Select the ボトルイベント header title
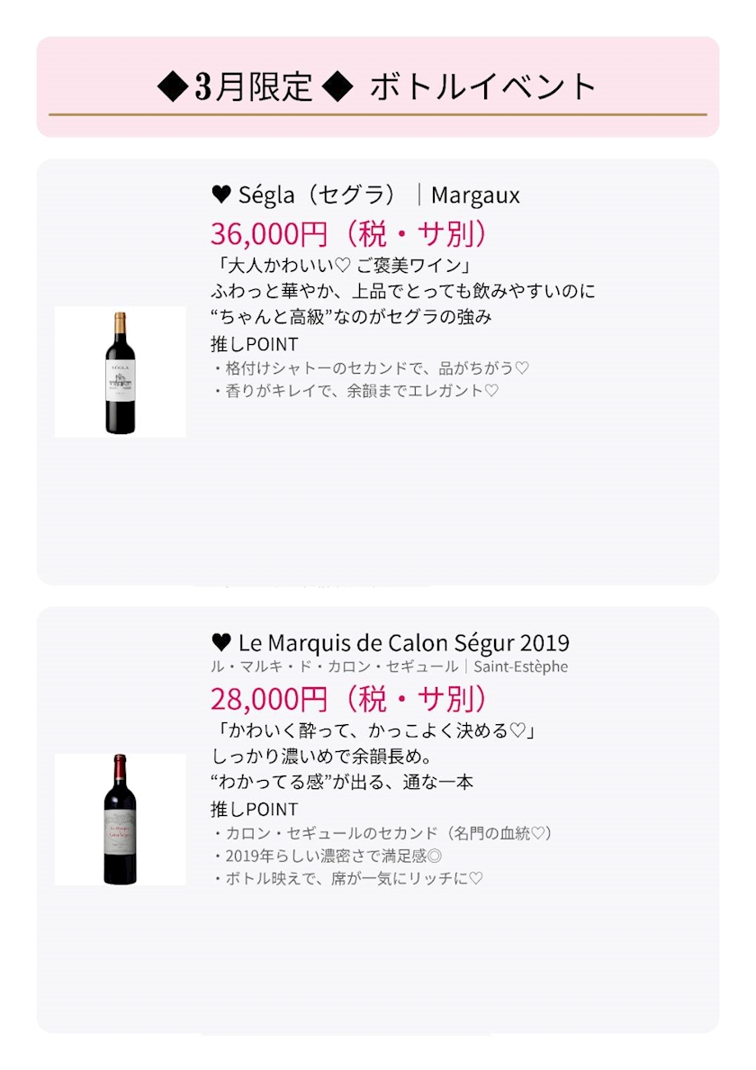 tap(482, 87)
